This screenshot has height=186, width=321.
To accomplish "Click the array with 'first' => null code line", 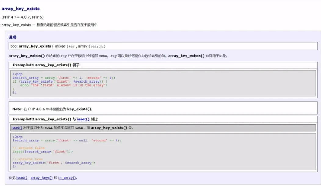I will pos(67,141).
